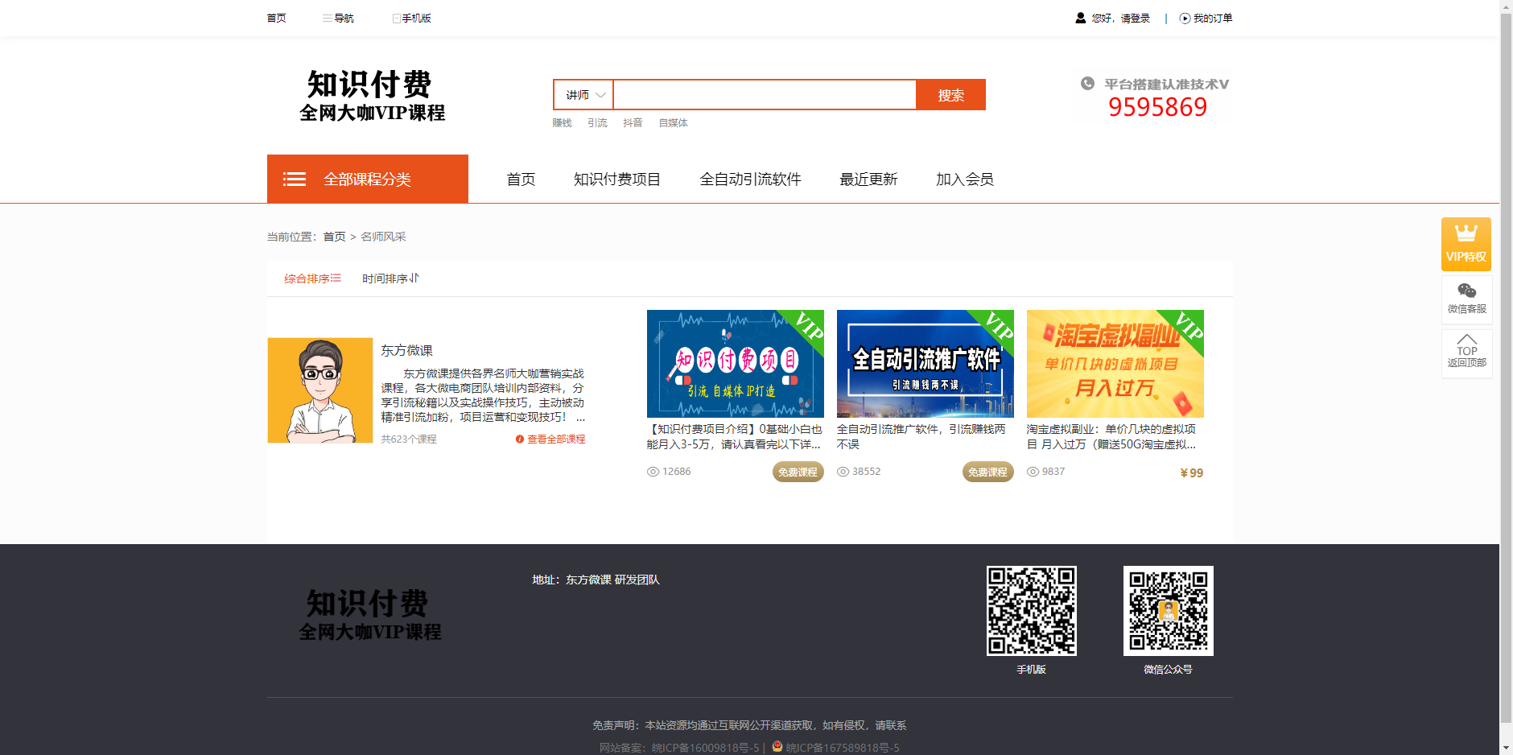
Task: Select the 知识付费项目 menu item
Action: pyautogui.click(x=616, y=179)
